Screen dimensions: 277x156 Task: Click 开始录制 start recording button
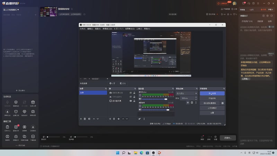(212, 98)
